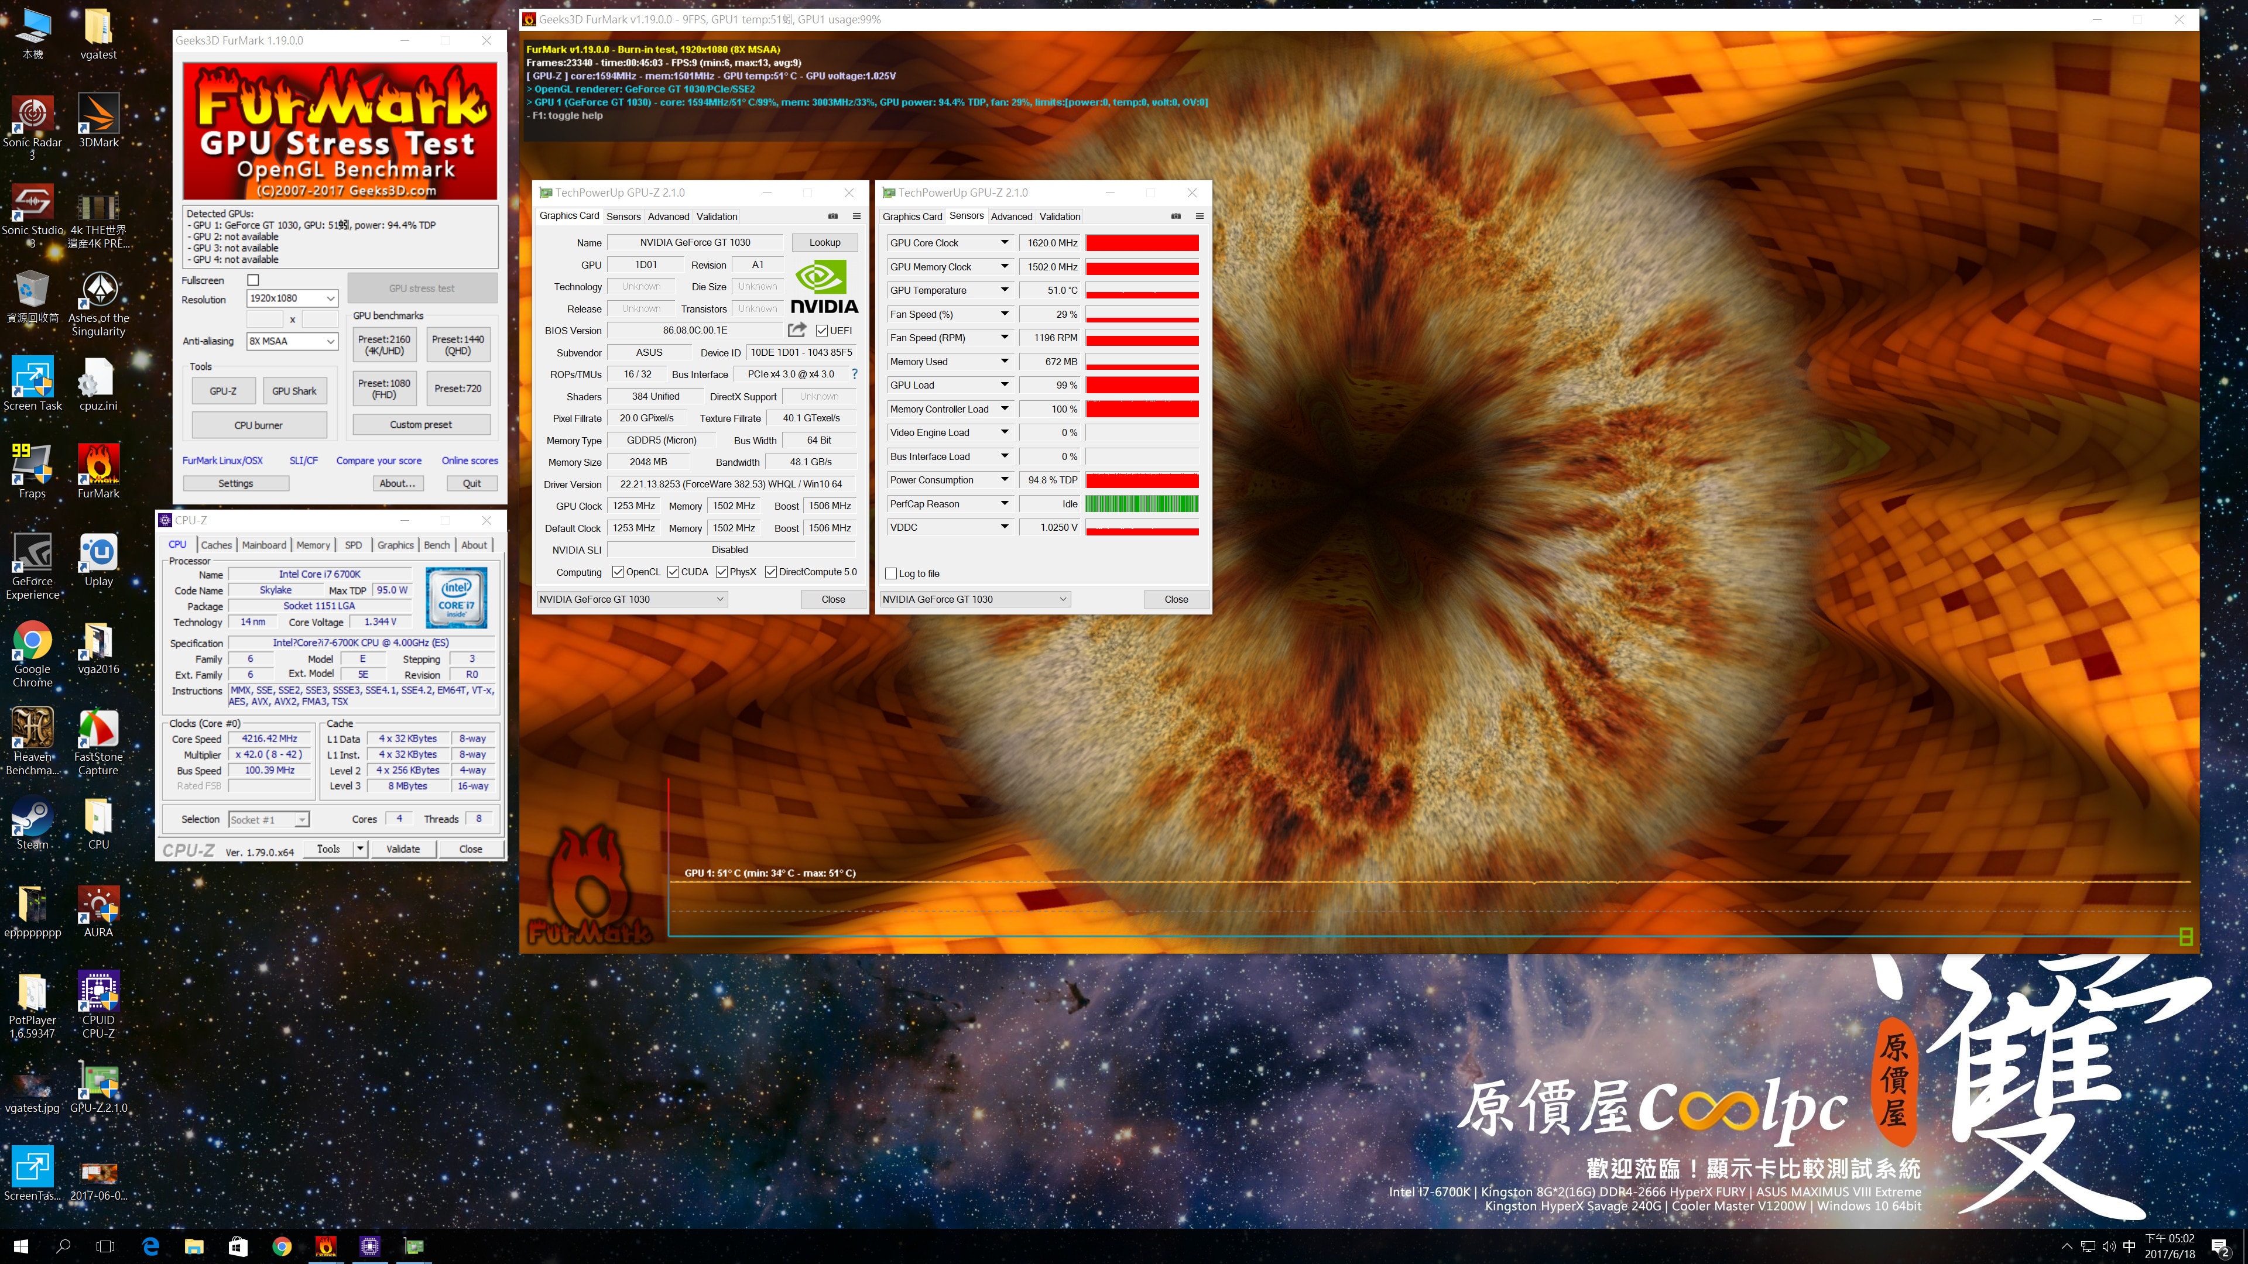Open the Google Chrome desktop icon
The width and height of the screenshot is (2248, 1264).
32,654
